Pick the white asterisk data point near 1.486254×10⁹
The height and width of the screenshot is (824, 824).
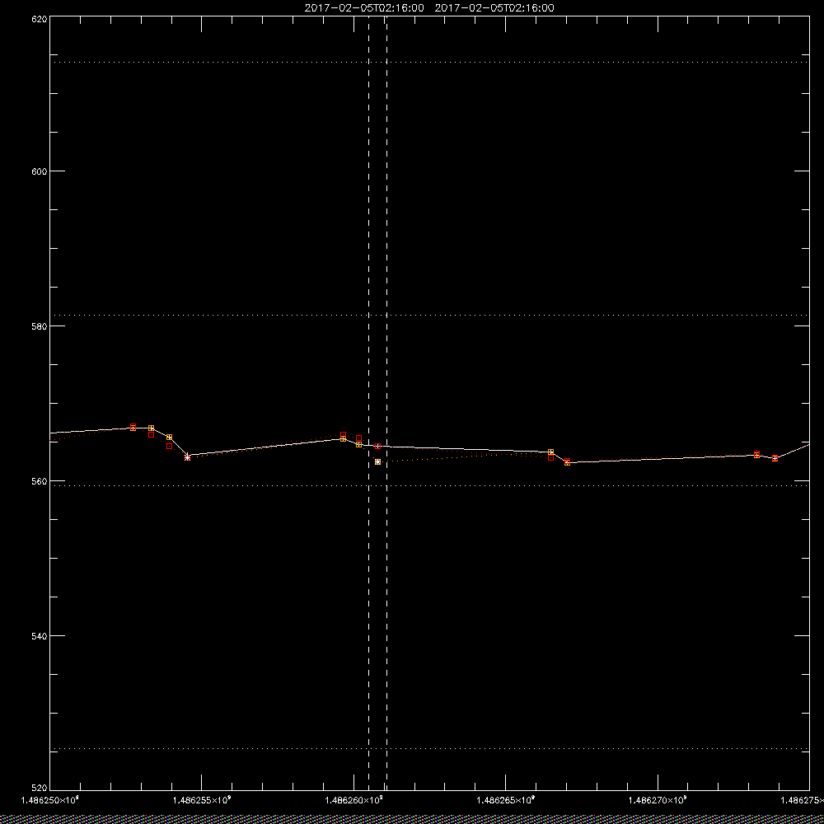(188, 457)
